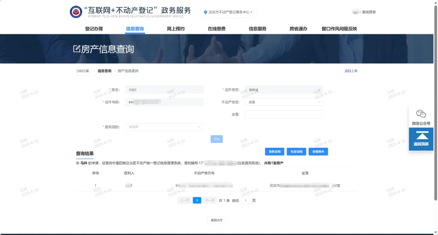Tick the checkbox on result row 1

(82, 185)
